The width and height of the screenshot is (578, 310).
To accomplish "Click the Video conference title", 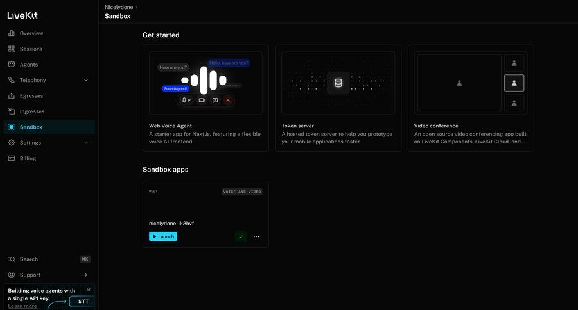I will tap(436, 126).
